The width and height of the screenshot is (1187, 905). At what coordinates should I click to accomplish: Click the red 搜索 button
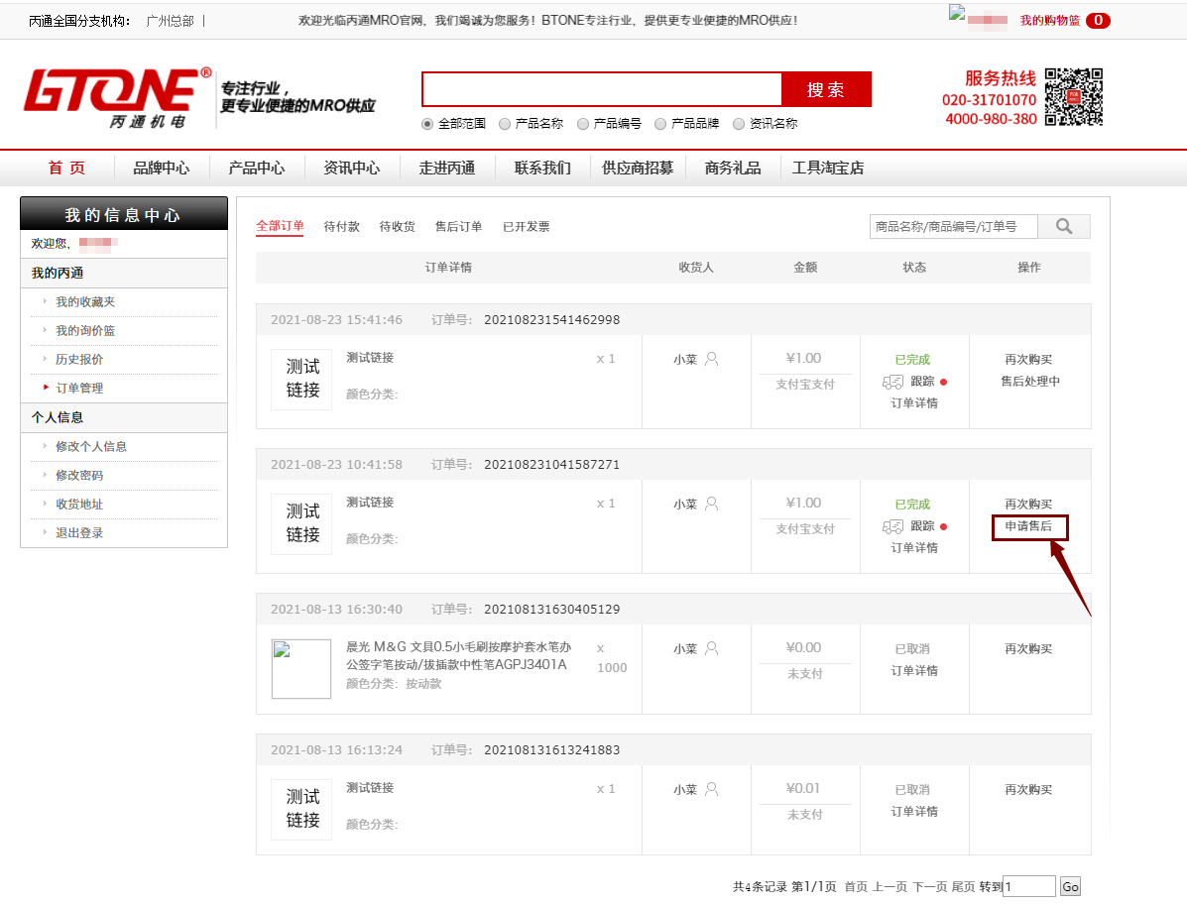tap(825, 89)
